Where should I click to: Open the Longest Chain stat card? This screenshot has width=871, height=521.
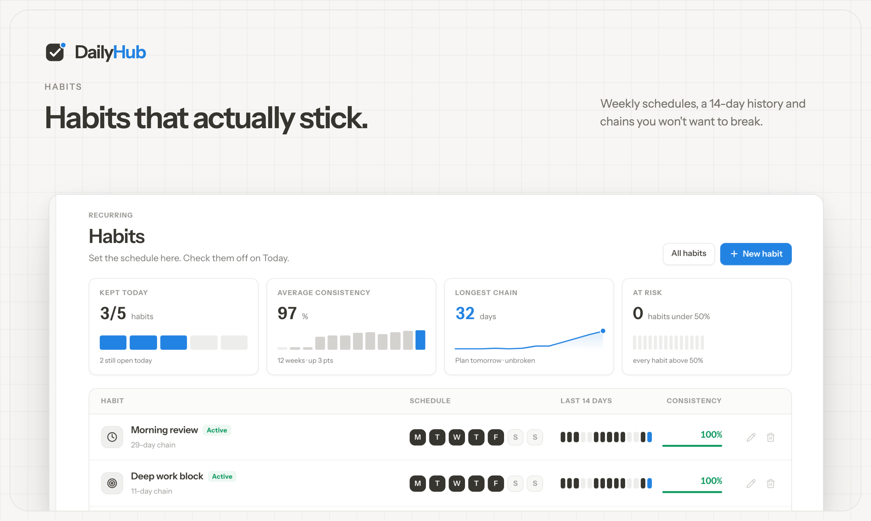pyautogui.click(x=529, y=327)
